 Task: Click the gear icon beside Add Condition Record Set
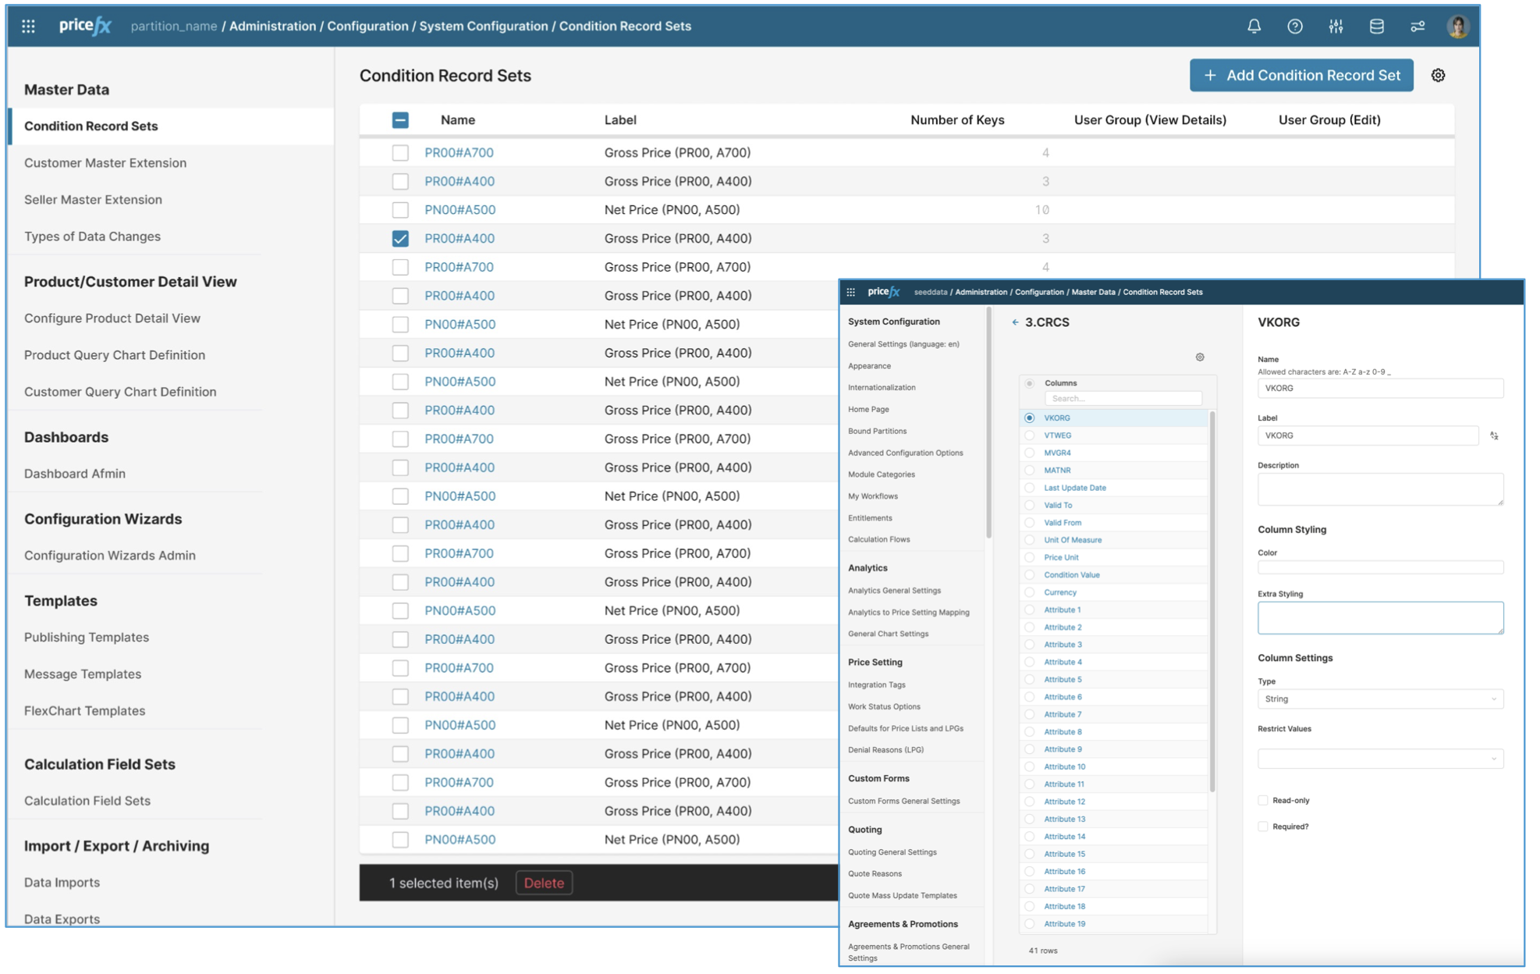(x=1438, y=75)
